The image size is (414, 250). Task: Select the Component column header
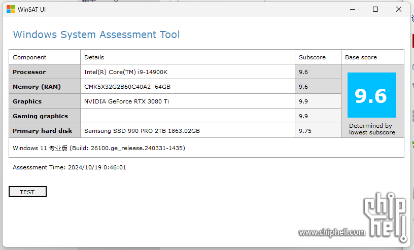tap(45, 57)
